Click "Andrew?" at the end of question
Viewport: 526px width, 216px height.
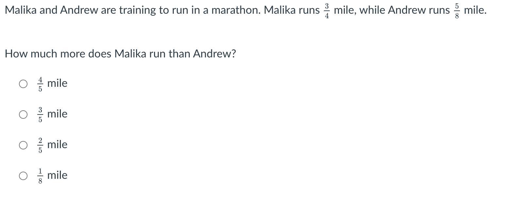215,54
